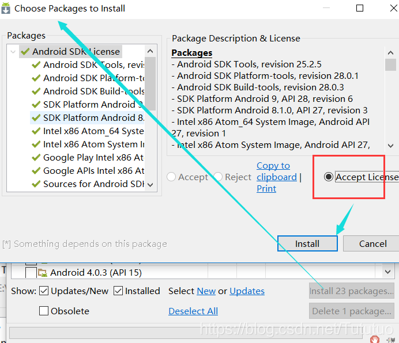Click green checkmark beside Intel x86 Atom_64
The height and width of the screenshot is (343, 399).
click(36, 131)
